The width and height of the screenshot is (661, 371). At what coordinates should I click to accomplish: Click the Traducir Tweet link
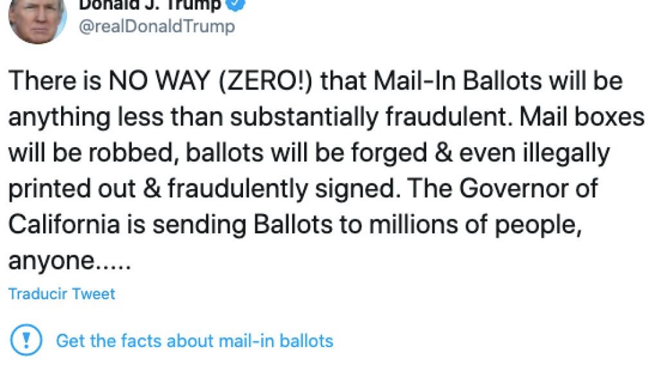(62, 294)
